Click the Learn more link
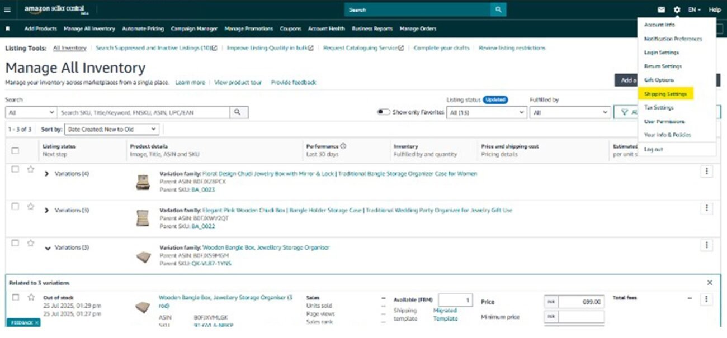727x338 pixels. 190,82
